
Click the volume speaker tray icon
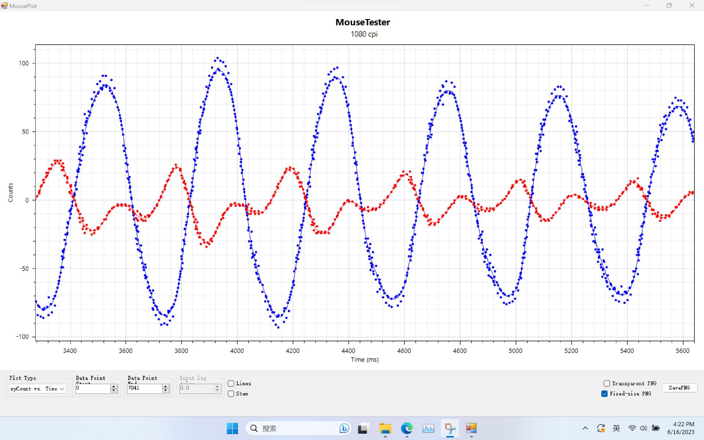tap(643, 428)
